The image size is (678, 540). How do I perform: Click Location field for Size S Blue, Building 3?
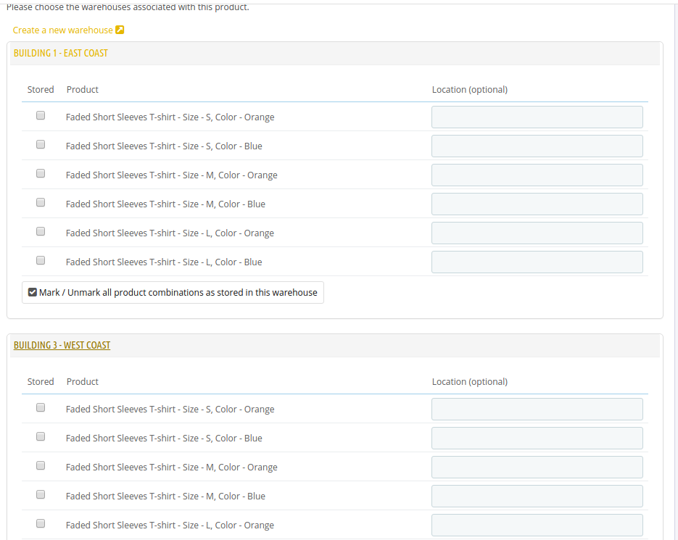tap(537, 439)
